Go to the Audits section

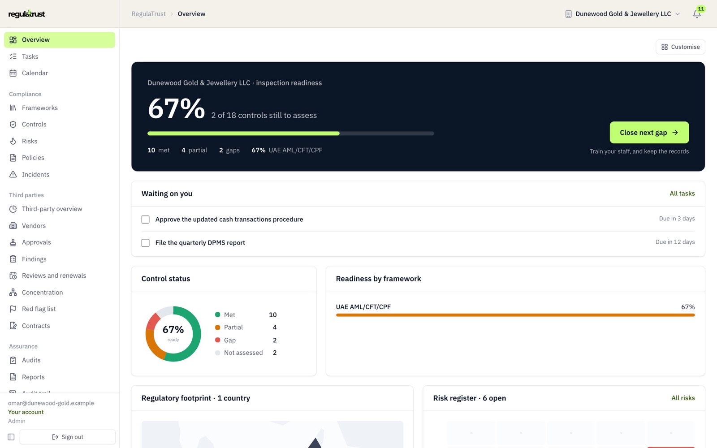tap(60, 360)
